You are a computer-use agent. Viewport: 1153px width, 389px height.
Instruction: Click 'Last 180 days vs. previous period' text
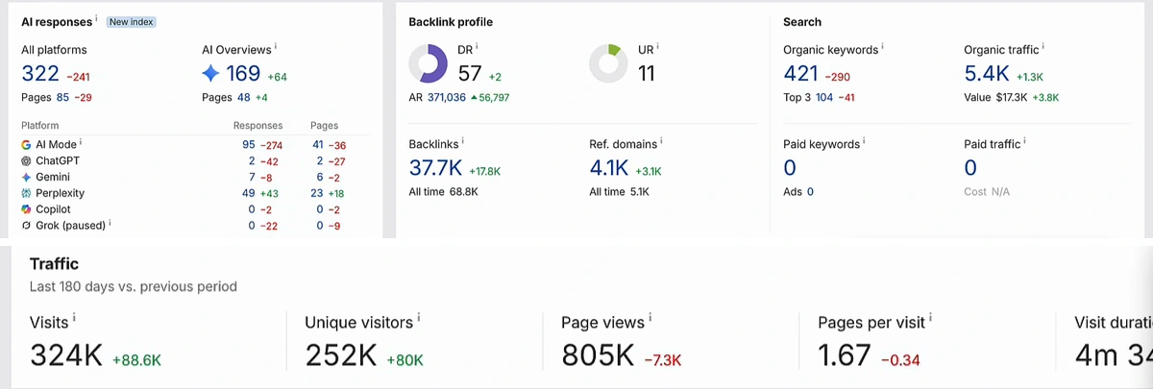click(133, 286)
